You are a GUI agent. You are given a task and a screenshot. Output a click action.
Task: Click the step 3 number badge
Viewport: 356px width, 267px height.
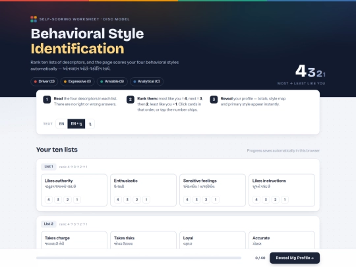tap(214, 100)
